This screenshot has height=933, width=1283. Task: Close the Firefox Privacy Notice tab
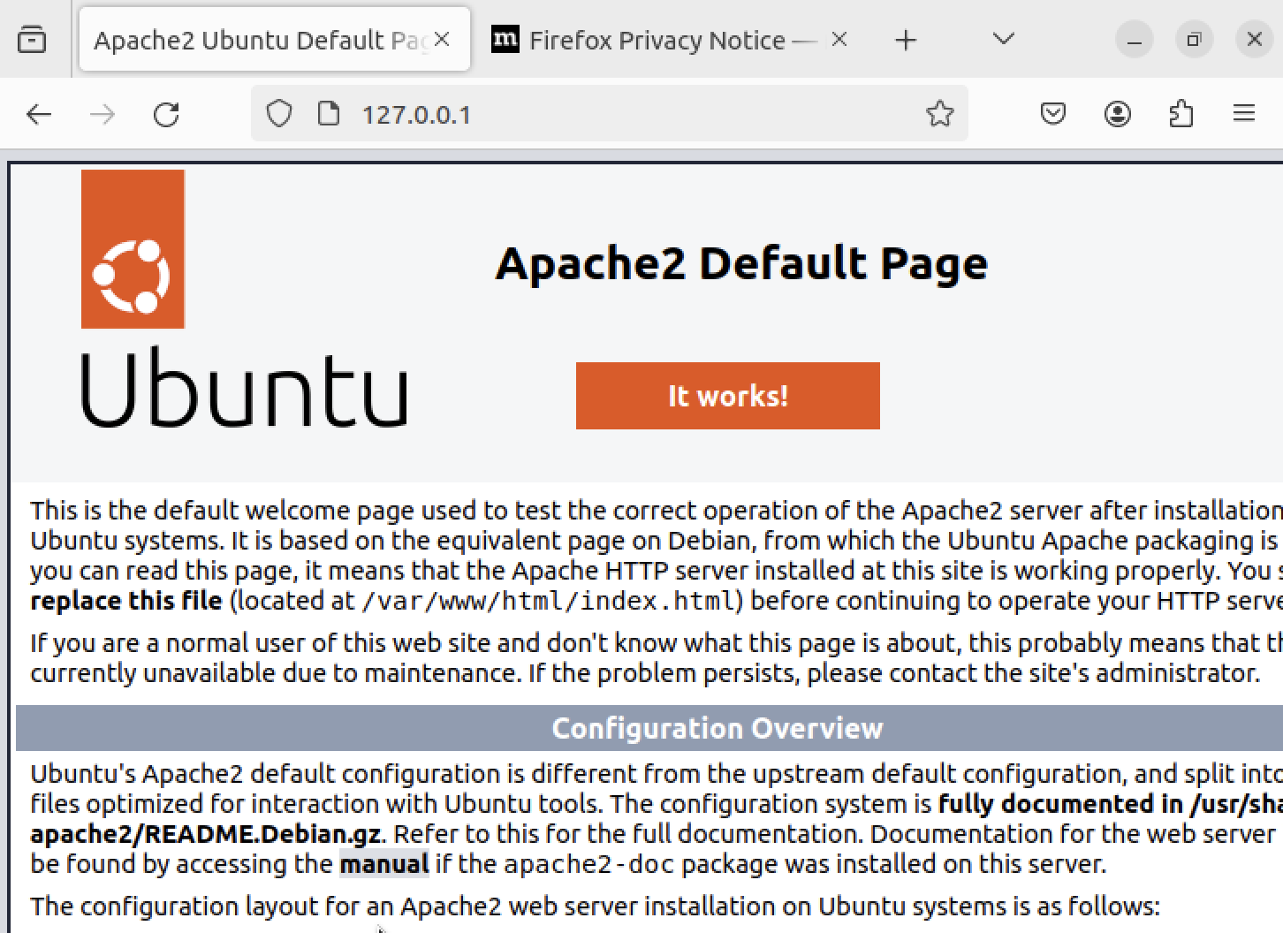click(x=839, y=40)
